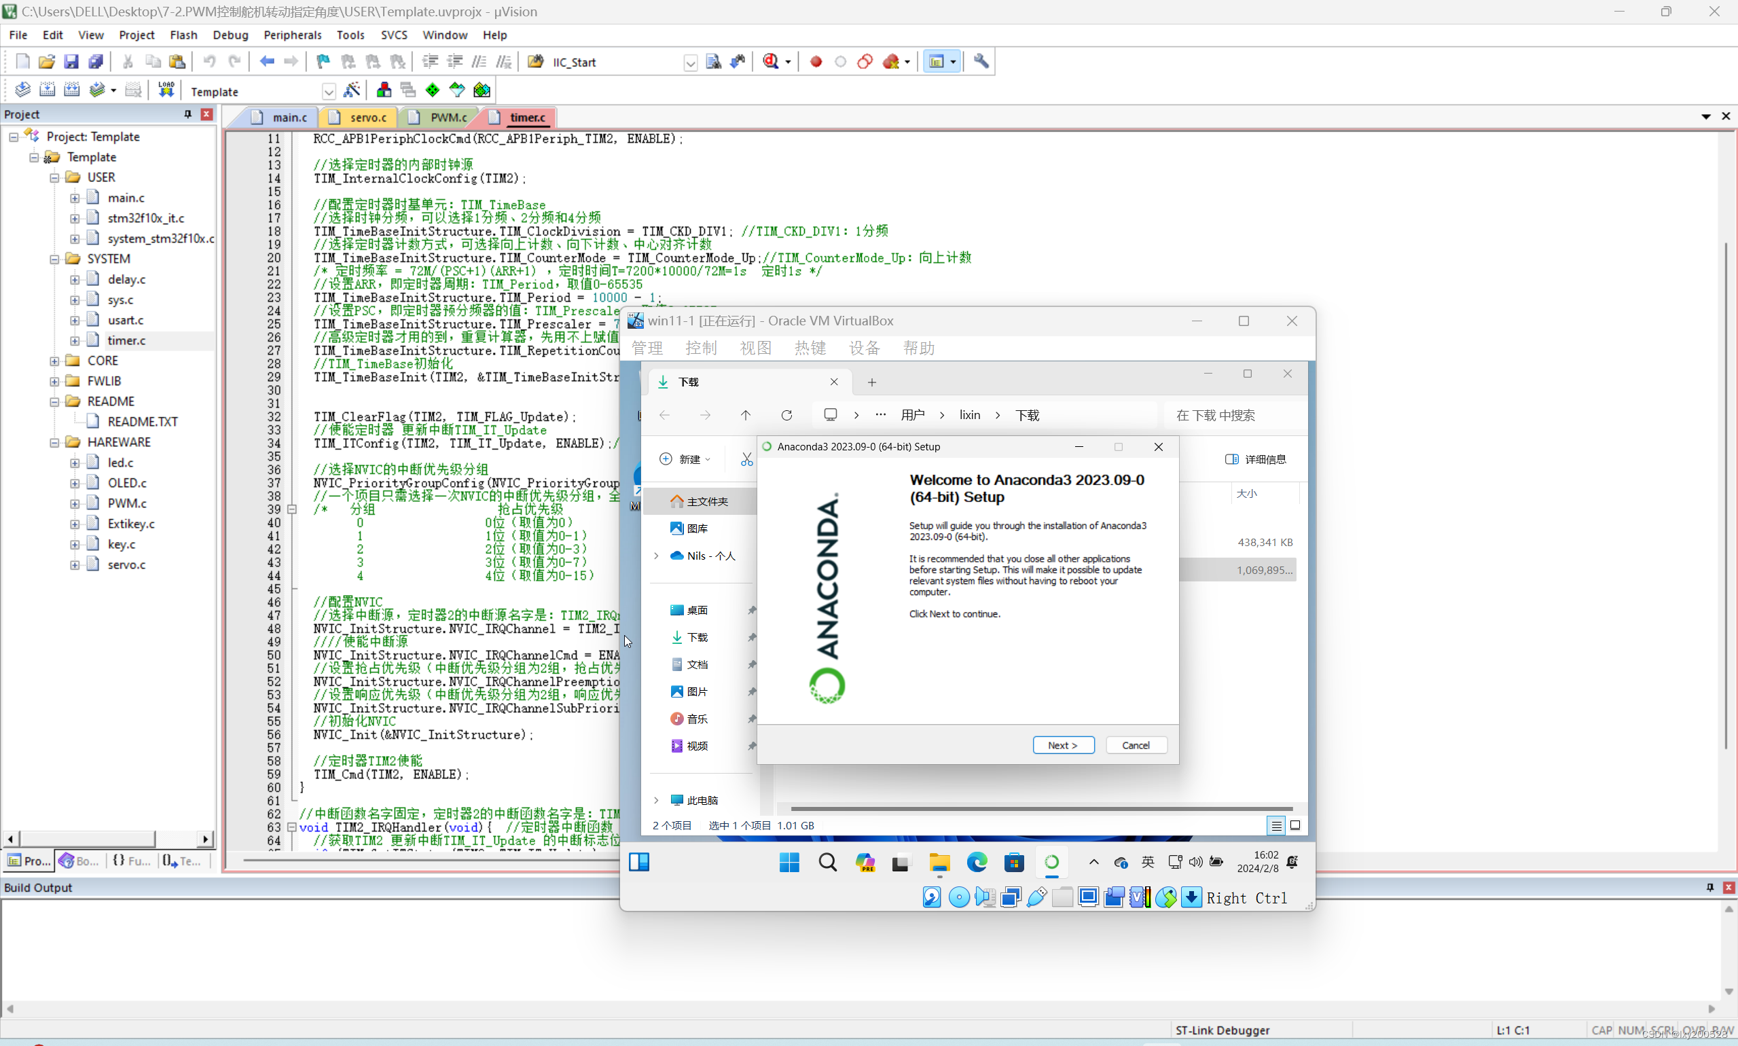Open the Search icon in VM taskbar
This screenshot has height=1046, width=1738.
[x=827, y=863]
